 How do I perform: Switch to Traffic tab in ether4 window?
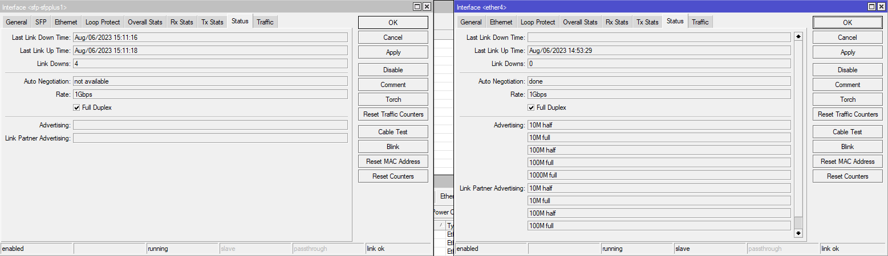pos(700,22)
